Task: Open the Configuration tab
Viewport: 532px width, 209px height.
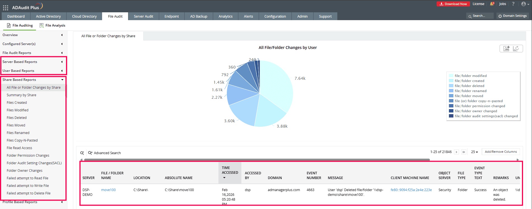Action: (x=275, y=16)
